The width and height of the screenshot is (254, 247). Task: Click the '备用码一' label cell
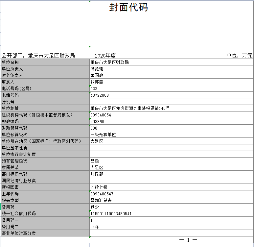45,220
